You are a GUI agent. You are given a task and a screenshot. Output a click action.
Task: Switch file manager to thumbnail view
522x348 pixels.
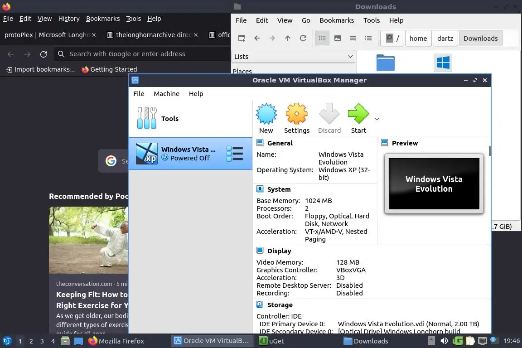338,39
